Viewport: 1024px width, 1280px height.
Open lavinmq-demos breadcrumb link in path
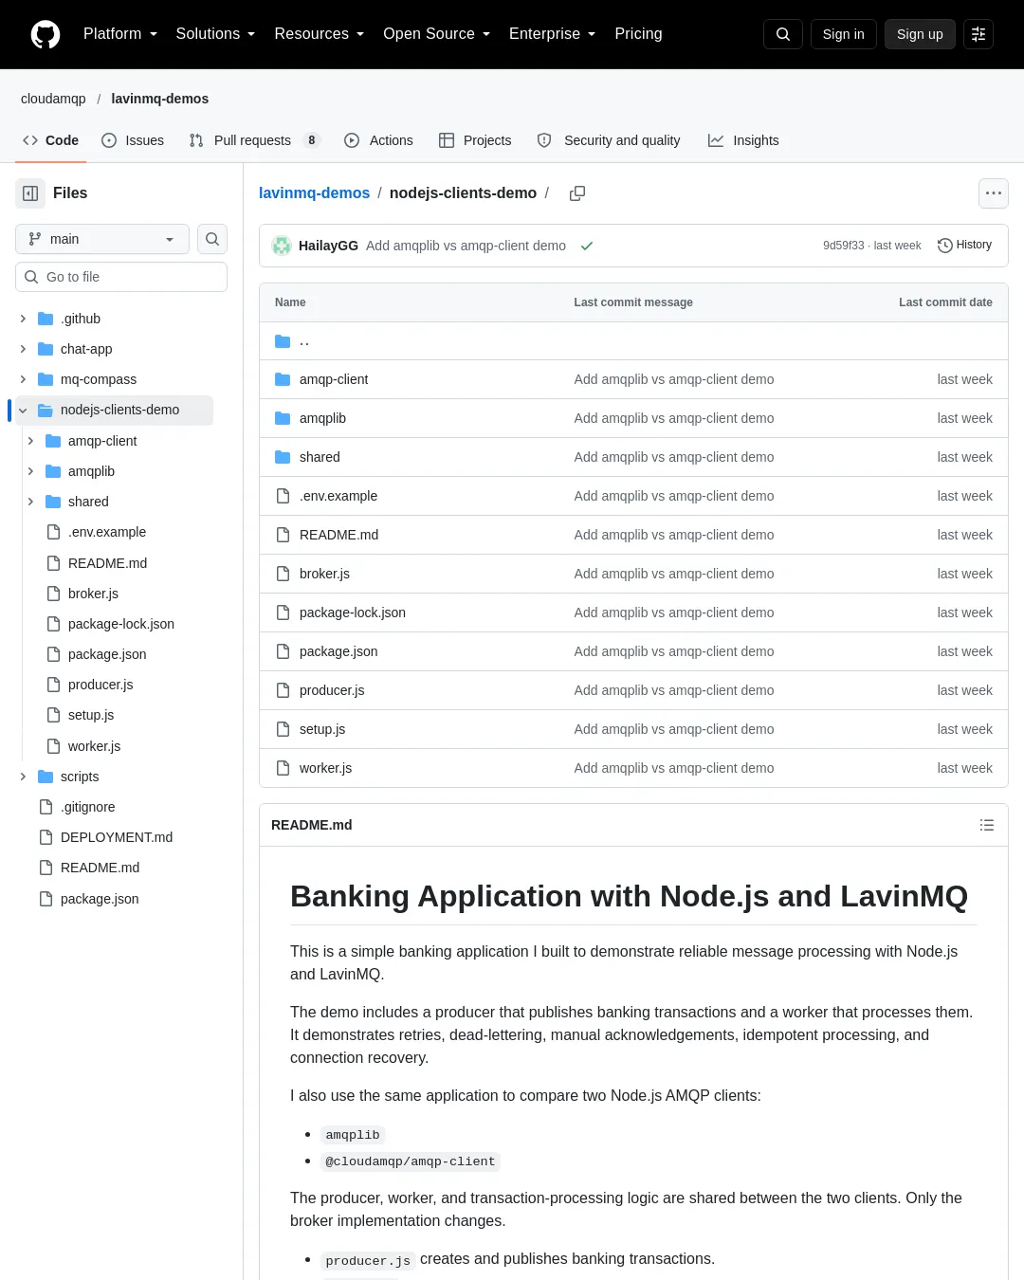coord(314,192)
